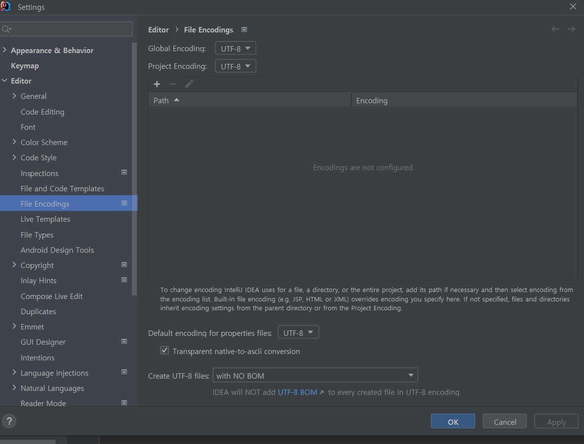The height and width of the screenshot is (444, 584).
Task: Expand Appearance & Behavior section
Action: pos(4,50)
